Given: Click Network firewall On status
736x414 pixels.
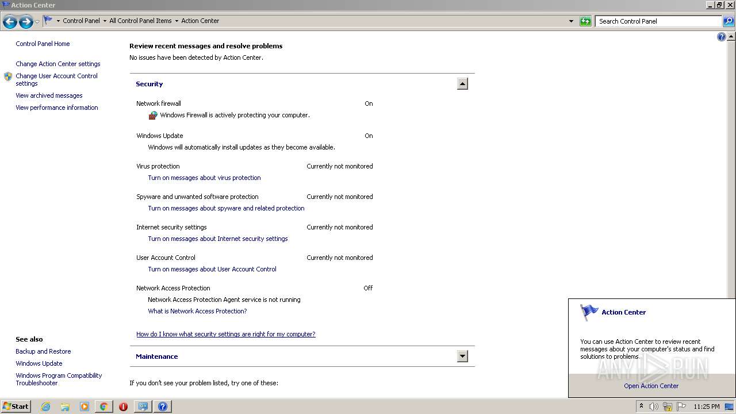Looking at the screenshot, I should pyautogui.click(x=369, y=103).
